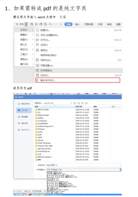Screen dimensions: 138x197
Task: Choose 页面设置(U)... menu item
Action: (x=79, y=66)
